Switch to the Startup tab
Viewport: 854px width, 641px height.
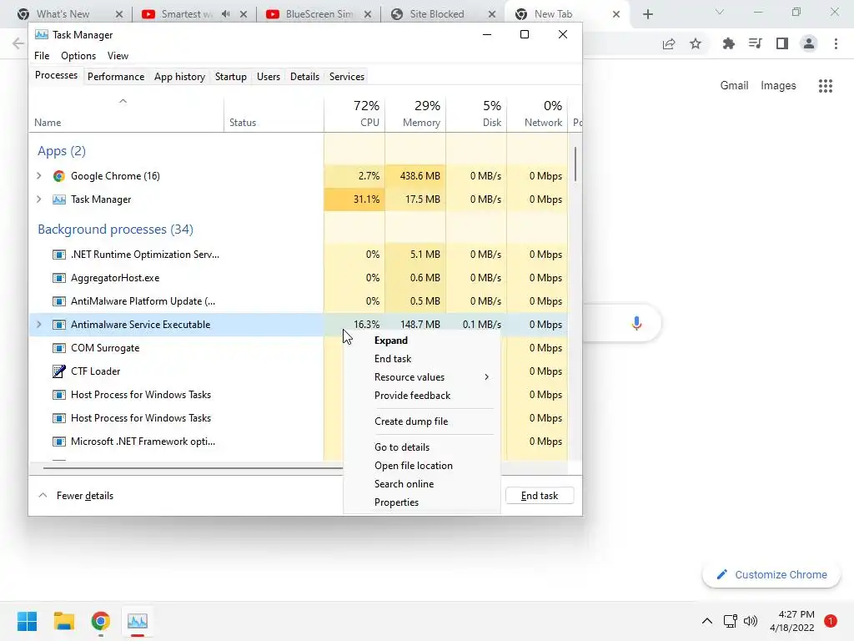point(231,77)
